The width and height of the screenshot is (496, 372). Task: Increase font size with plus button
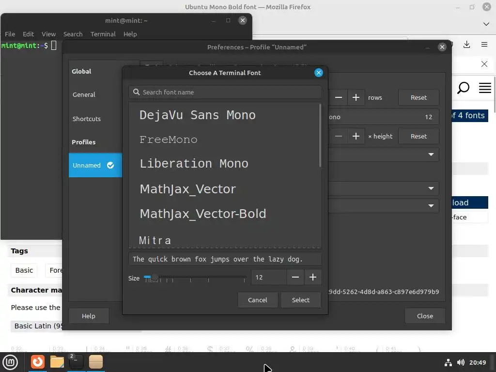313,278
